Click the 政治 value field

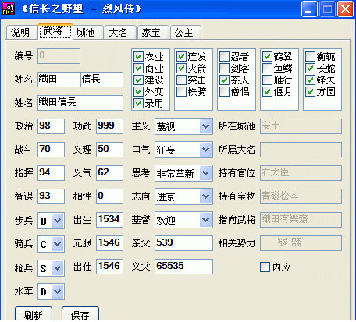(51, 126)
